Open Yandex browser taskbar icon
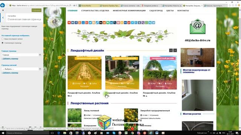Image resolution: width=241 pixels, height=135 pixels. (89, 133)
